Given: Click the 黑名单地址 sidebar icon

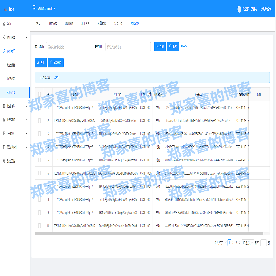Looking at the screenshot, I should coord(4,147).
